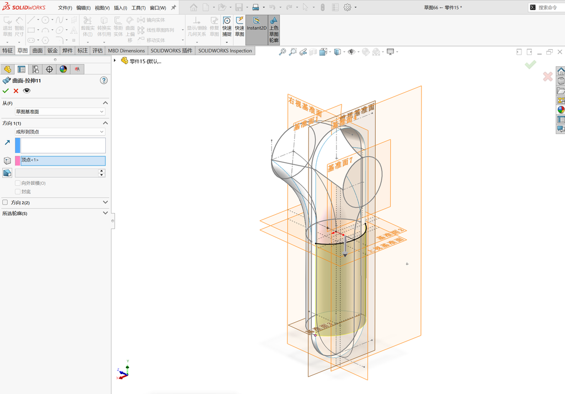Click the reverse direction arrow icon
The width and height of the screenshot is (565, 394).
7,142
